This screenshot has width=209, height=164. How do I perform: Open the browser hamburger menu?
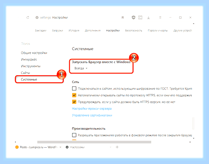tap(160, 17)
